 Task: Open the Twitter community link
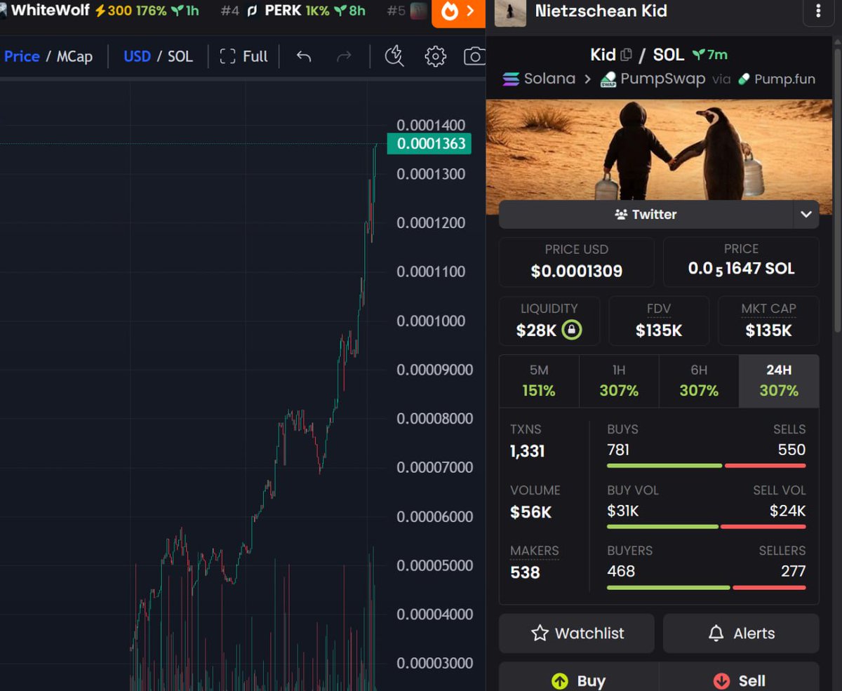(646, 214)
